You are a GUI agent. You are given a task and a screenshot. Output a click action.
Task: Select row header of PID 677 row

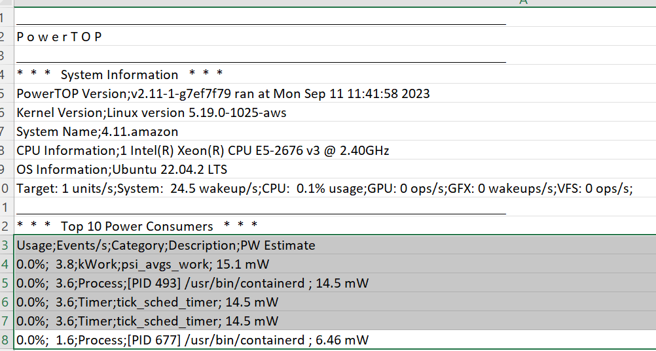(x=5, y=340)
